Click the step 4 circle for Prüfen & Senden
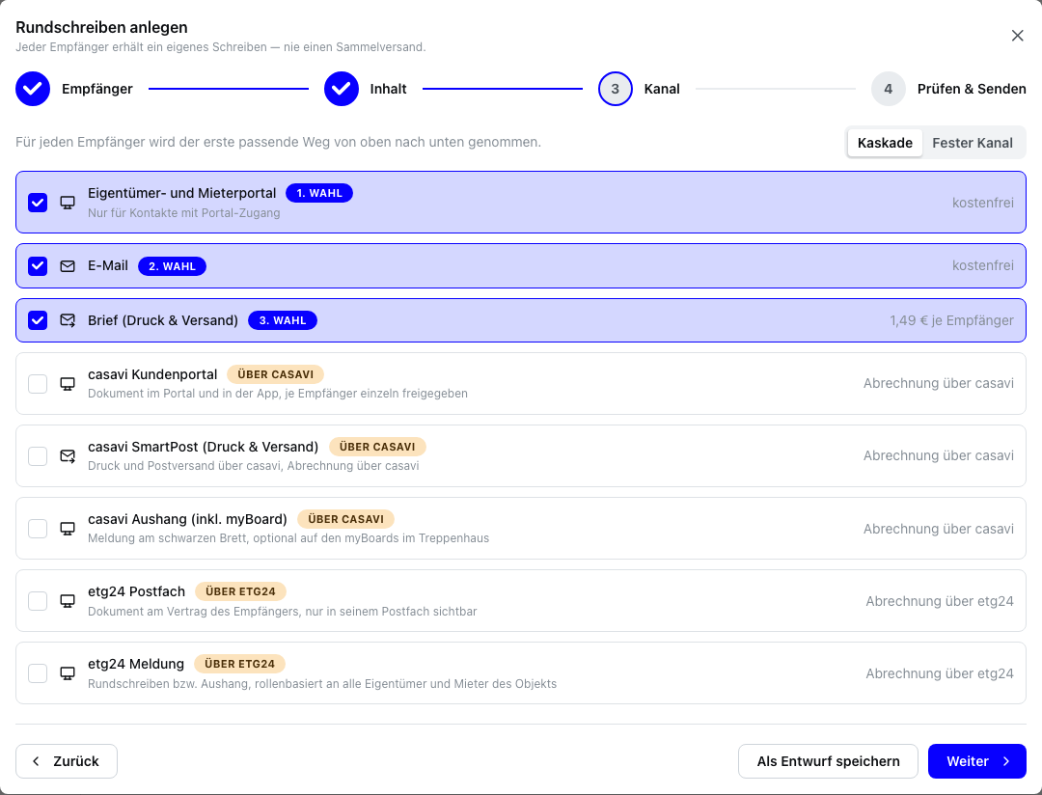The image size is (1042, 795). coord(889,89)
